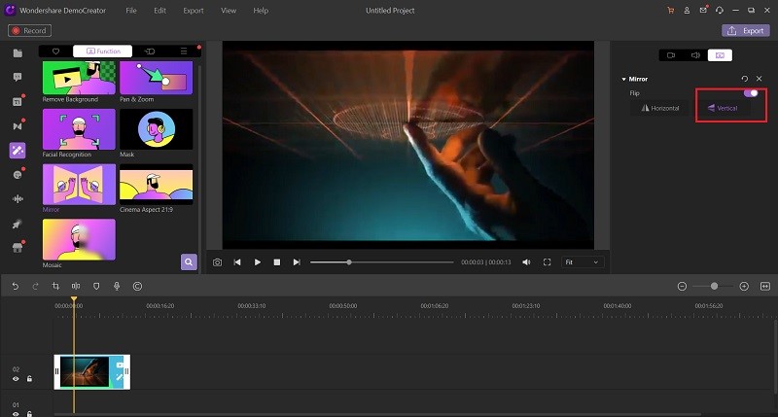The height and width of the screenshot is (417, 778).
Task: Open the cursor effects sidebar panel
Action: pyautogui.click(x=18, y=225)
